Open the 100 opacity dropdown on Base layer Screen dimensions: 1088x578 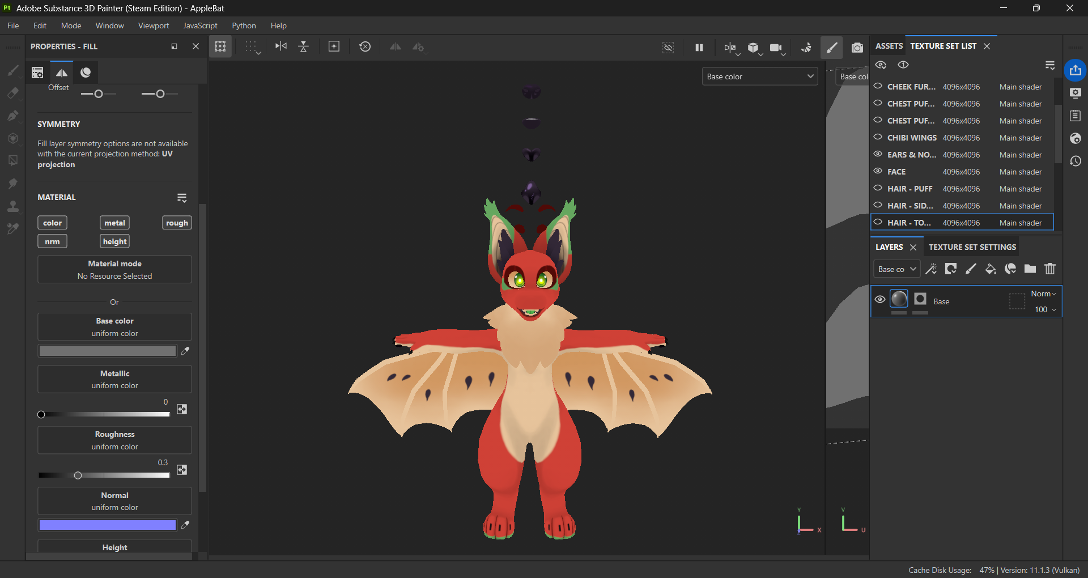(x=1045, y=309)
